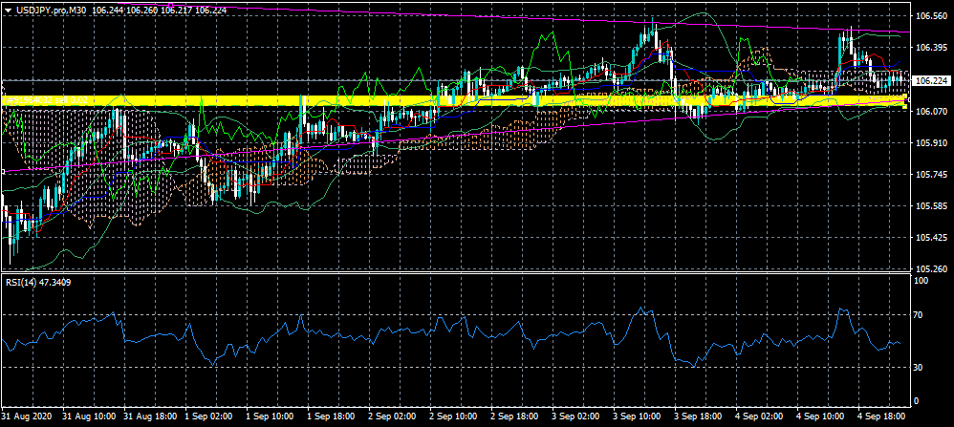Click the 31 Aug 2020 time label
Screen dimensions: 954x427
tap(26, 416)
